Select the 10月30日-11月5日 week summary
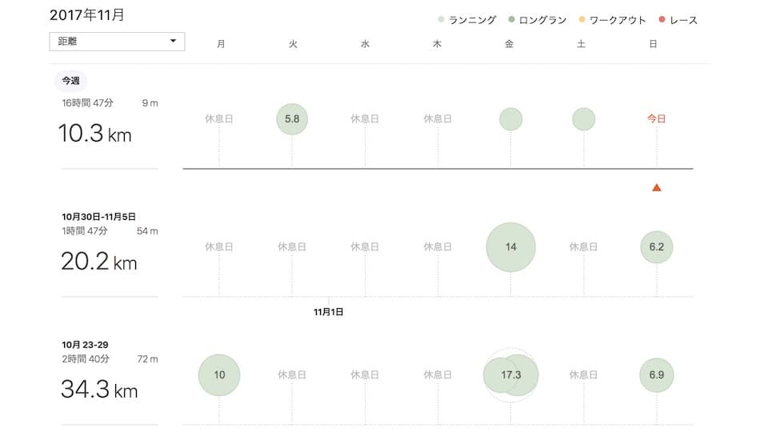Viewport: 768px width, 432px height. (x=100, y=217)
